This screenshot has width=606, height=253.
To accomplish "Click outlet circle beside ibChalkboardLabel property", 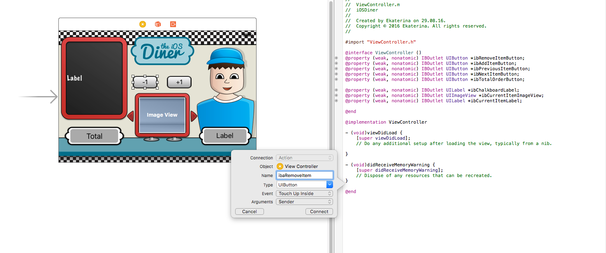I will pyautogui.click(x=336, y=90).
